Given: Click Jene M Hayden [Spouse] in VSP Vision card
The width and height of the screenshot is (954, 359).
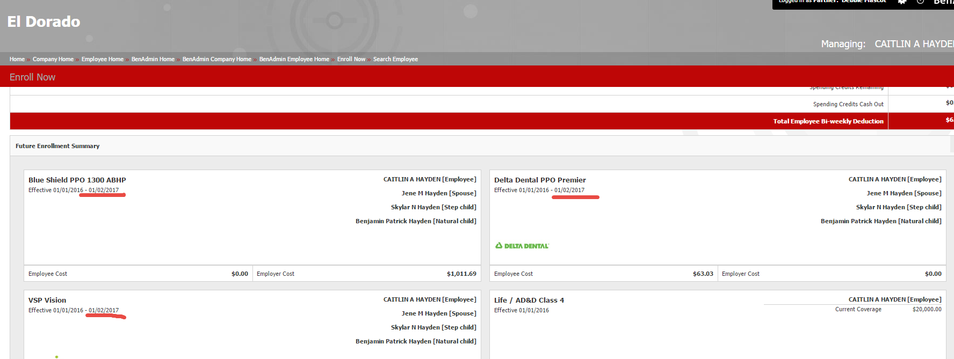Looking at the screenshot, I should click(x=439, y=313).
